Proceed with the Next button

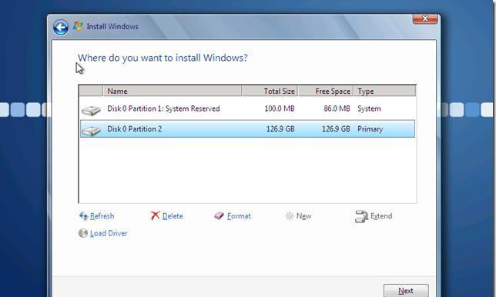[406, 290]
